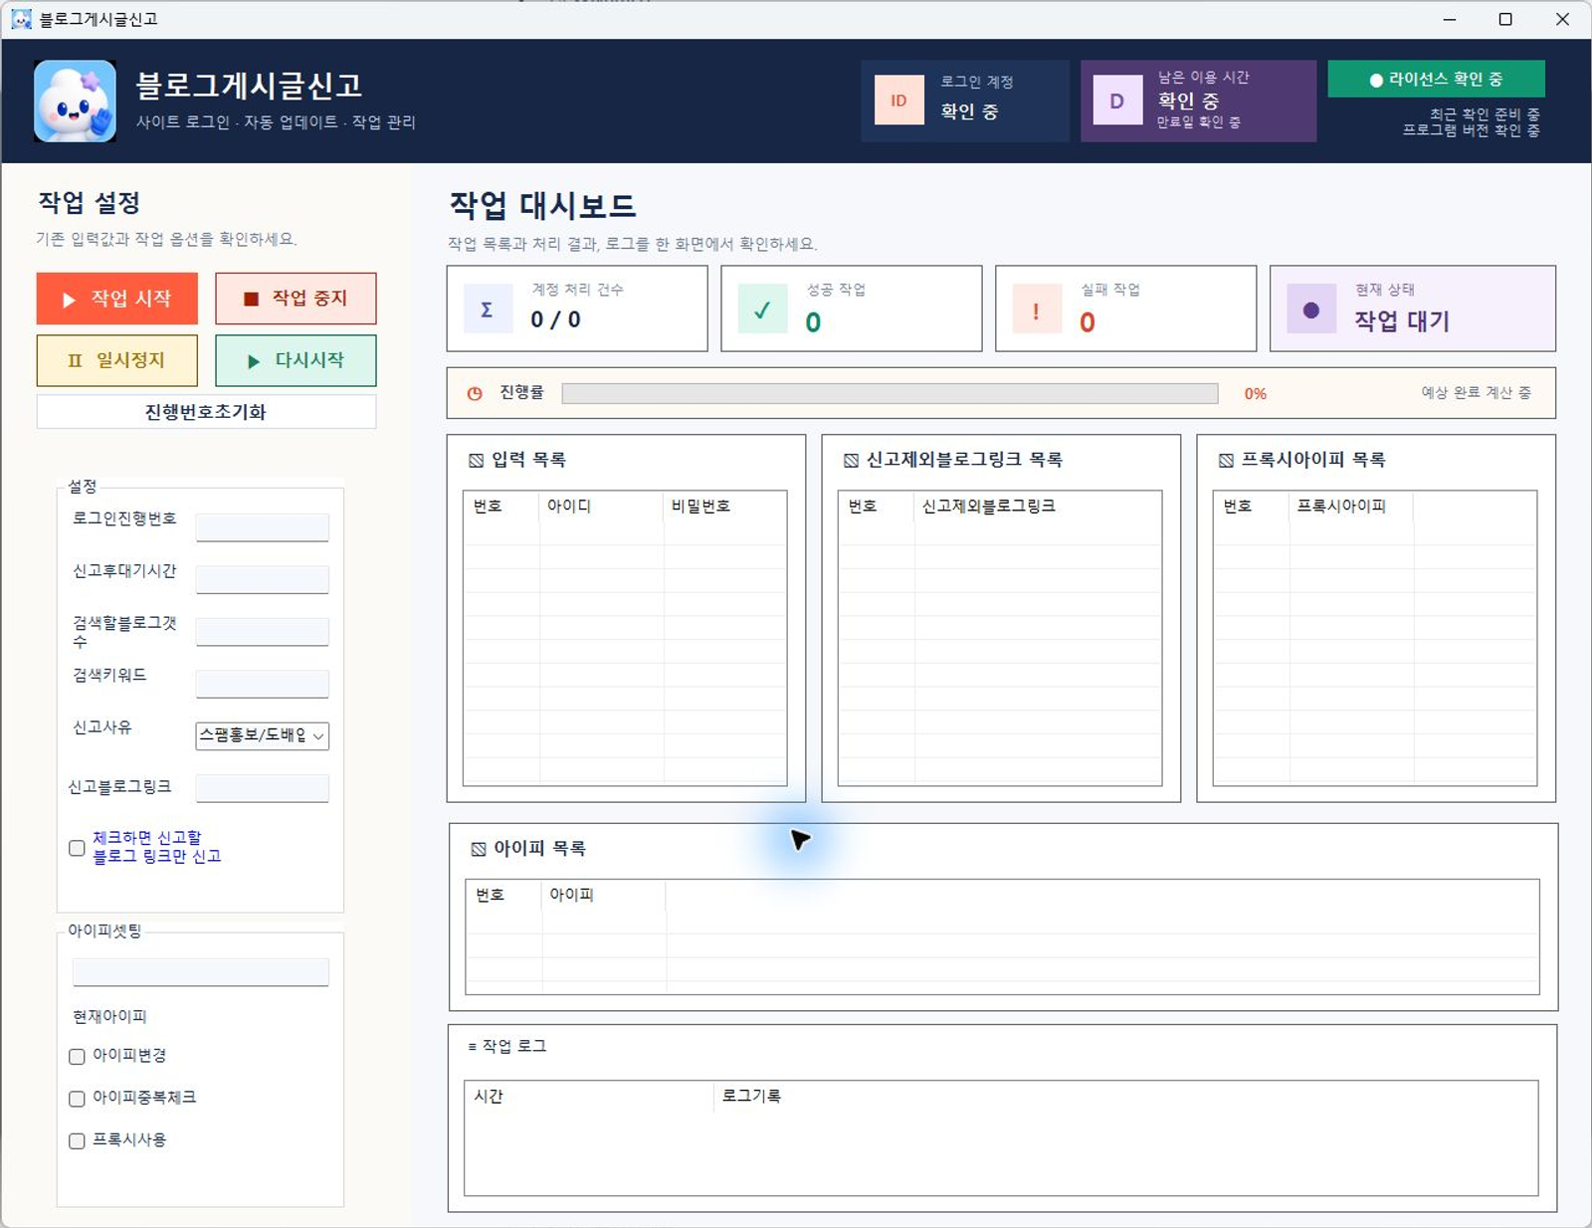
Task: Click the 진행률 progress bar
Action: (890, 393)
